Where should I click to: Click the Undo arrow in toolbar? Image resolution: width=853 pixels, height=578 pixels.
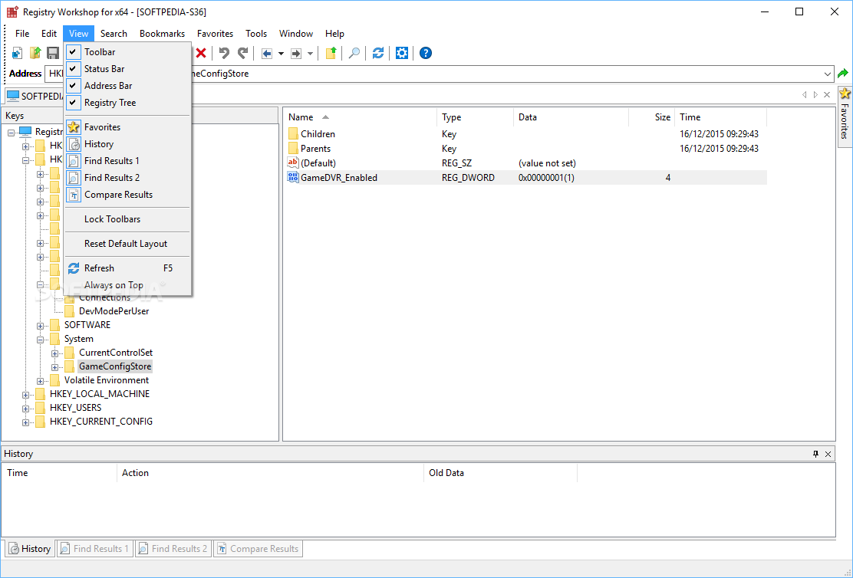224,53
